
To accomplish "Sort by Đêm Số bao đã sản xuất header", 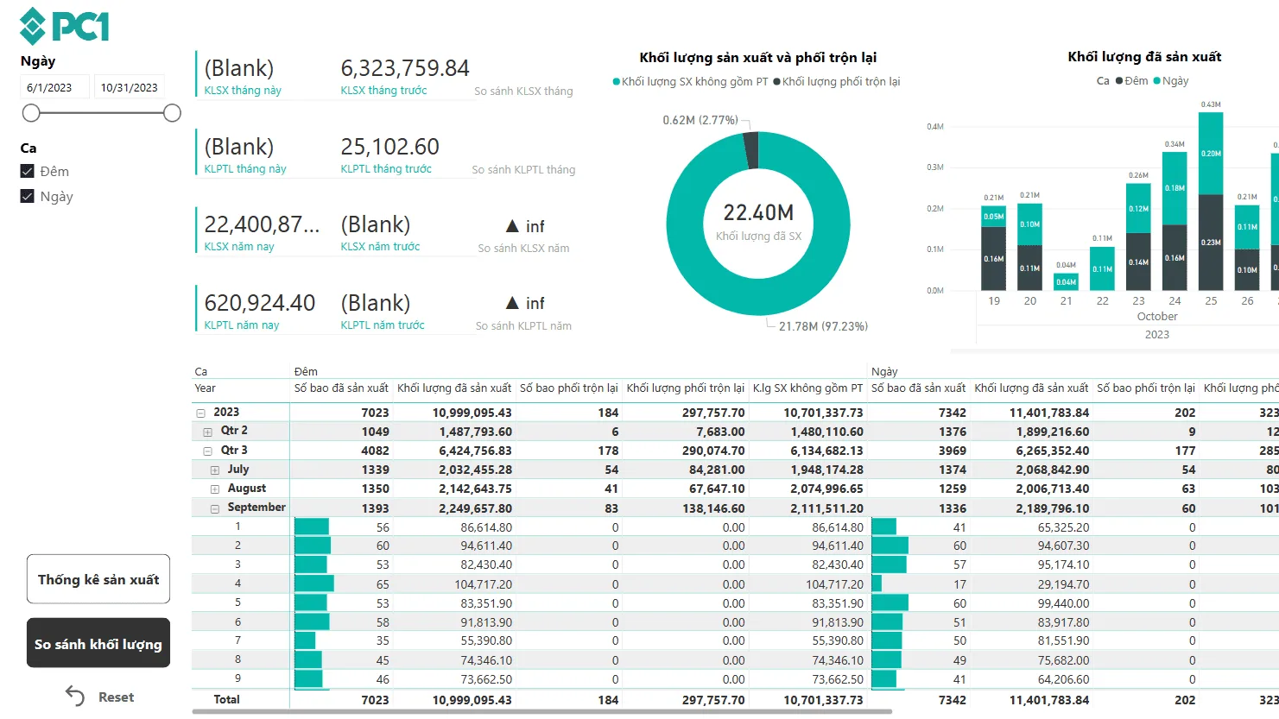I will [x=341, y=388].
